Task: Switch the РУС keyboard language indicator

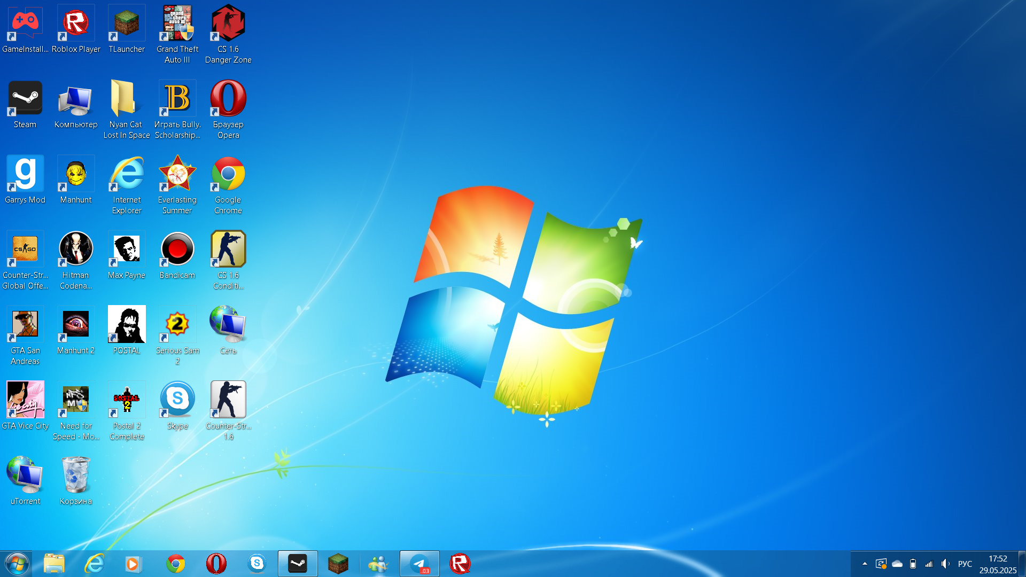Action: pos(965,564)
